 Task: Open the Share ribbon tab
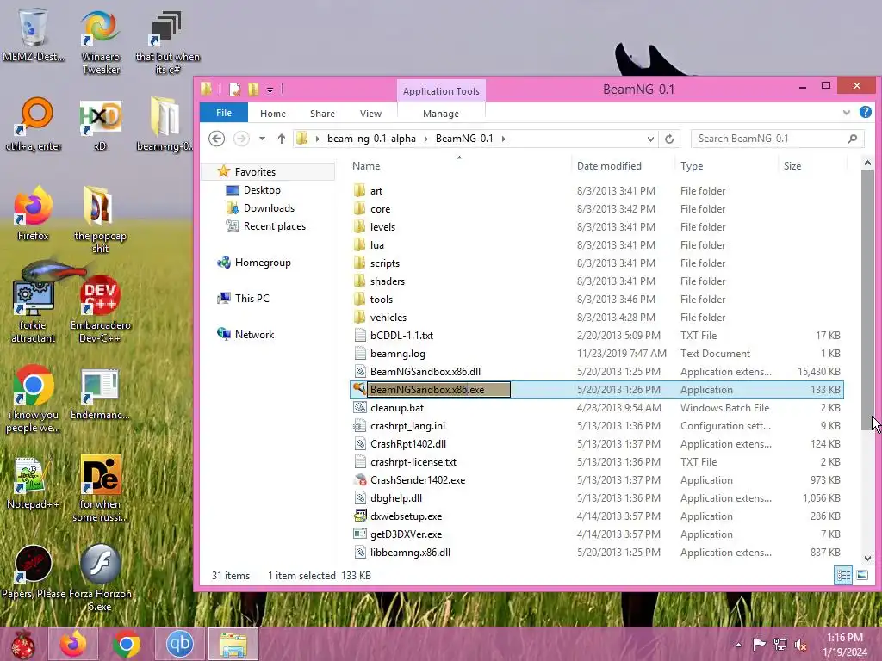coord(322,114)
